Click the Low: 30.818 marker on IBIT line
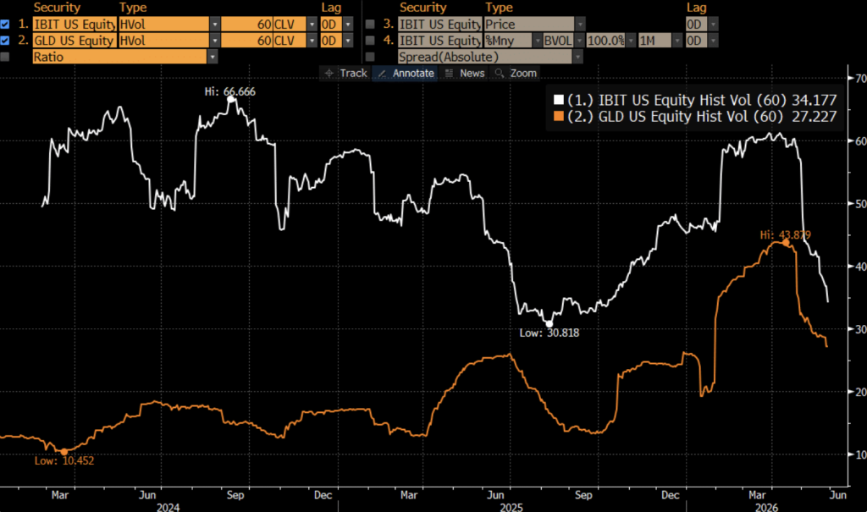The width and height of the screenshot is (867, 512). coord(549,324)
